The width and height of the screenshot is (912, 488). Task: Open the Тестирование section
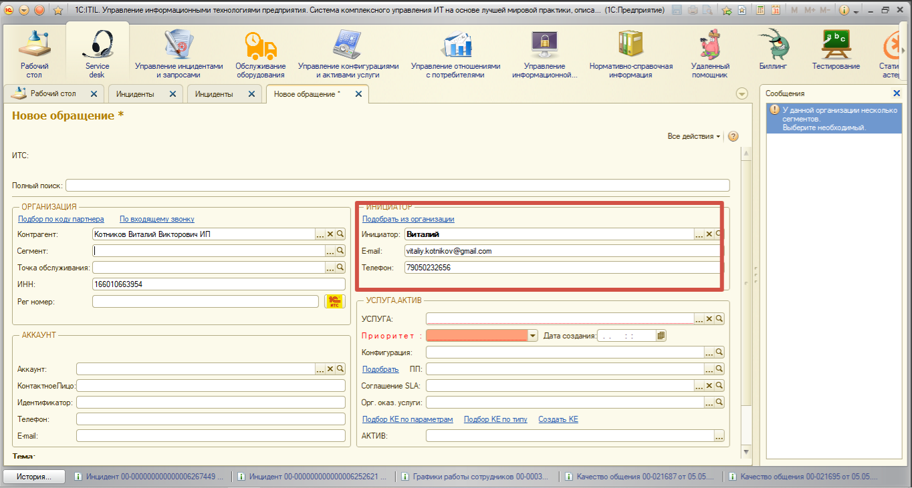click(x=836, y=50)
